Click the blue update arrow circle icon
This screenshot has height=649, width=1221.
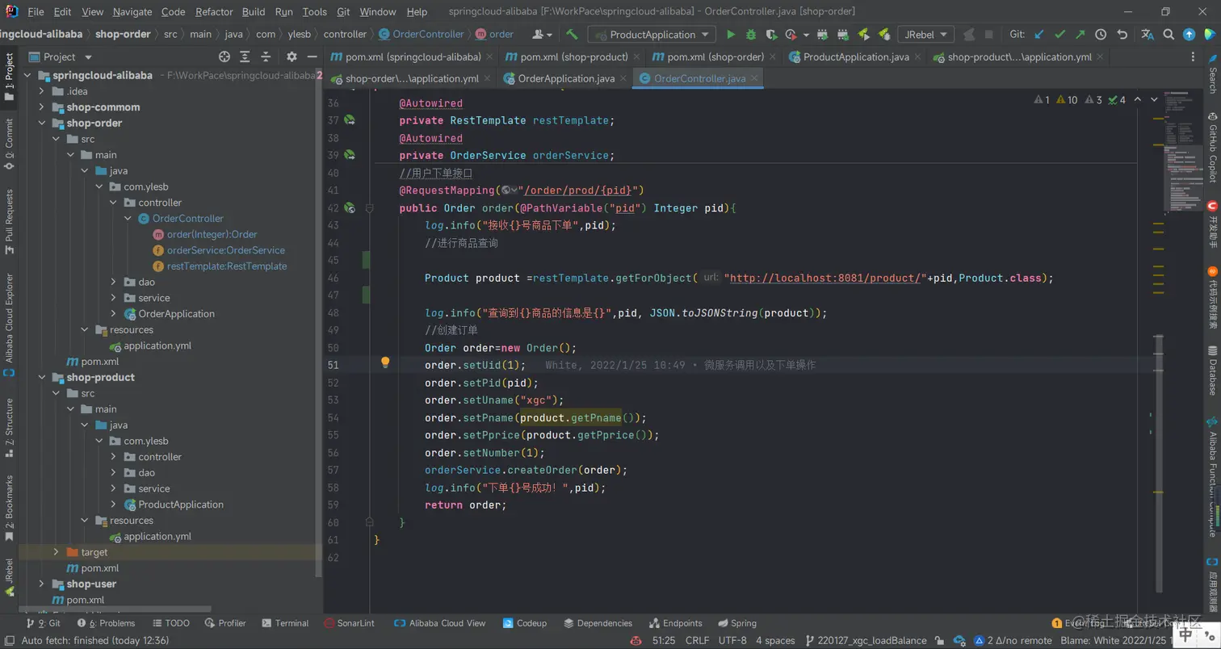1189,35
